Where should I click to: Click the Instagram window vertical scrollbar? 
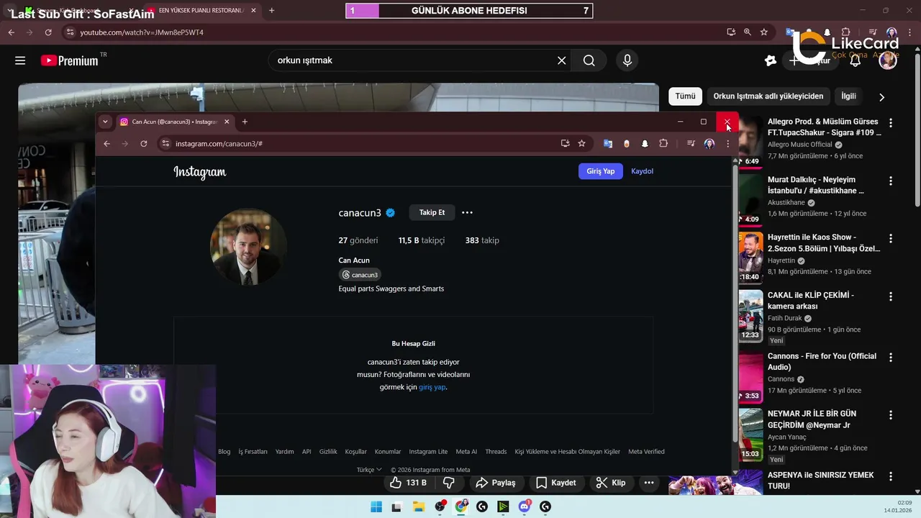pyautogui.click(x=735, y=302)
